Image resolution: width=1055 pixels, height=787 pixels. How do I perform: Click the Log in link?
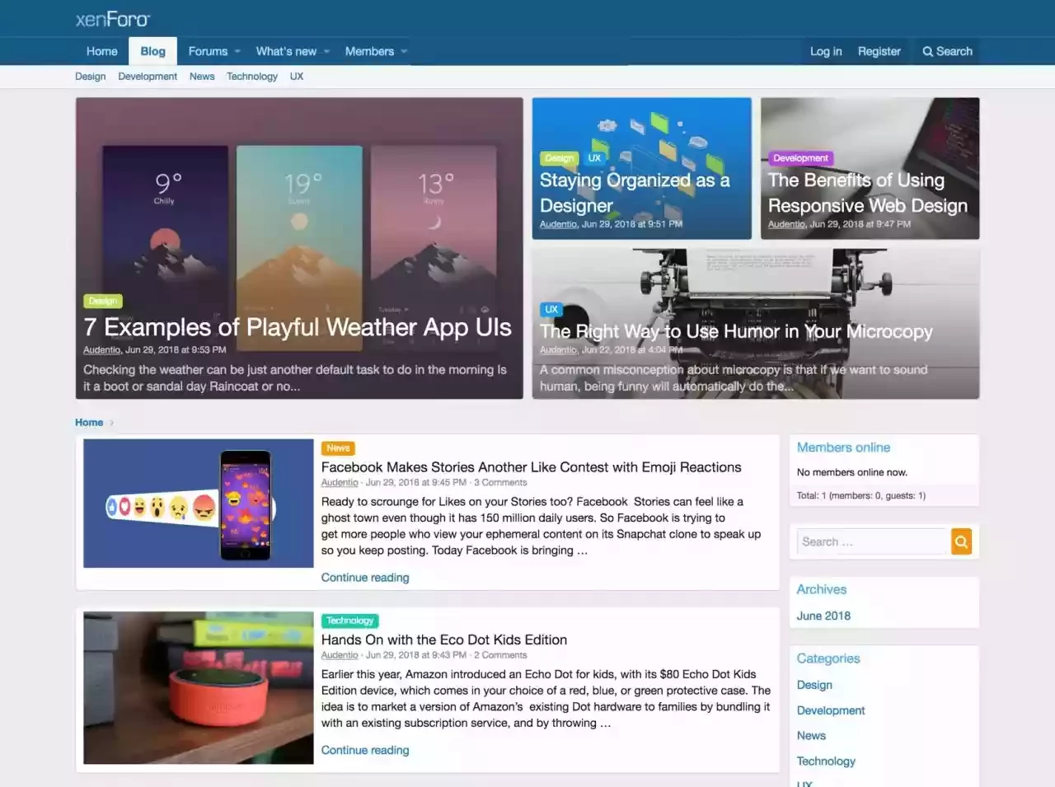826,51
